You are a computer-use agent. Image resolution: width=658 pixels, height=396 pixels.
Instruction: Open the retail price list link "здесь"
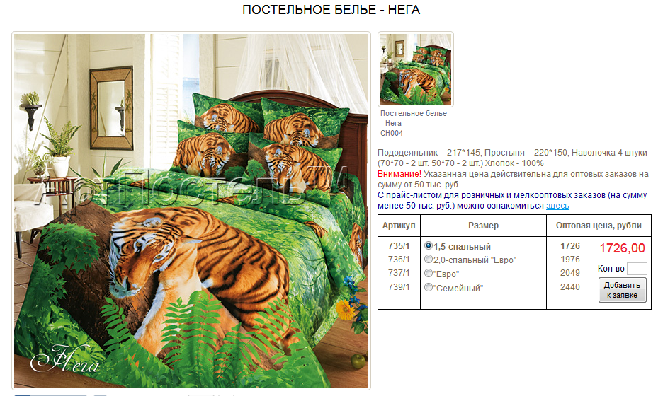(x=557, y=206)
